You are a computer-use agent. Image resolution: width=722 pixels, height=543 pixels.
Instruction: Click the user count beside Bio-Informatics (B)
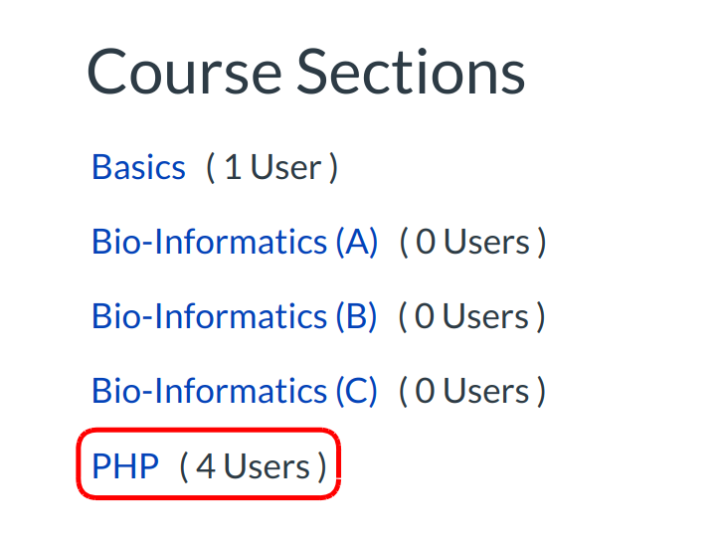click(x=471, y=316)
